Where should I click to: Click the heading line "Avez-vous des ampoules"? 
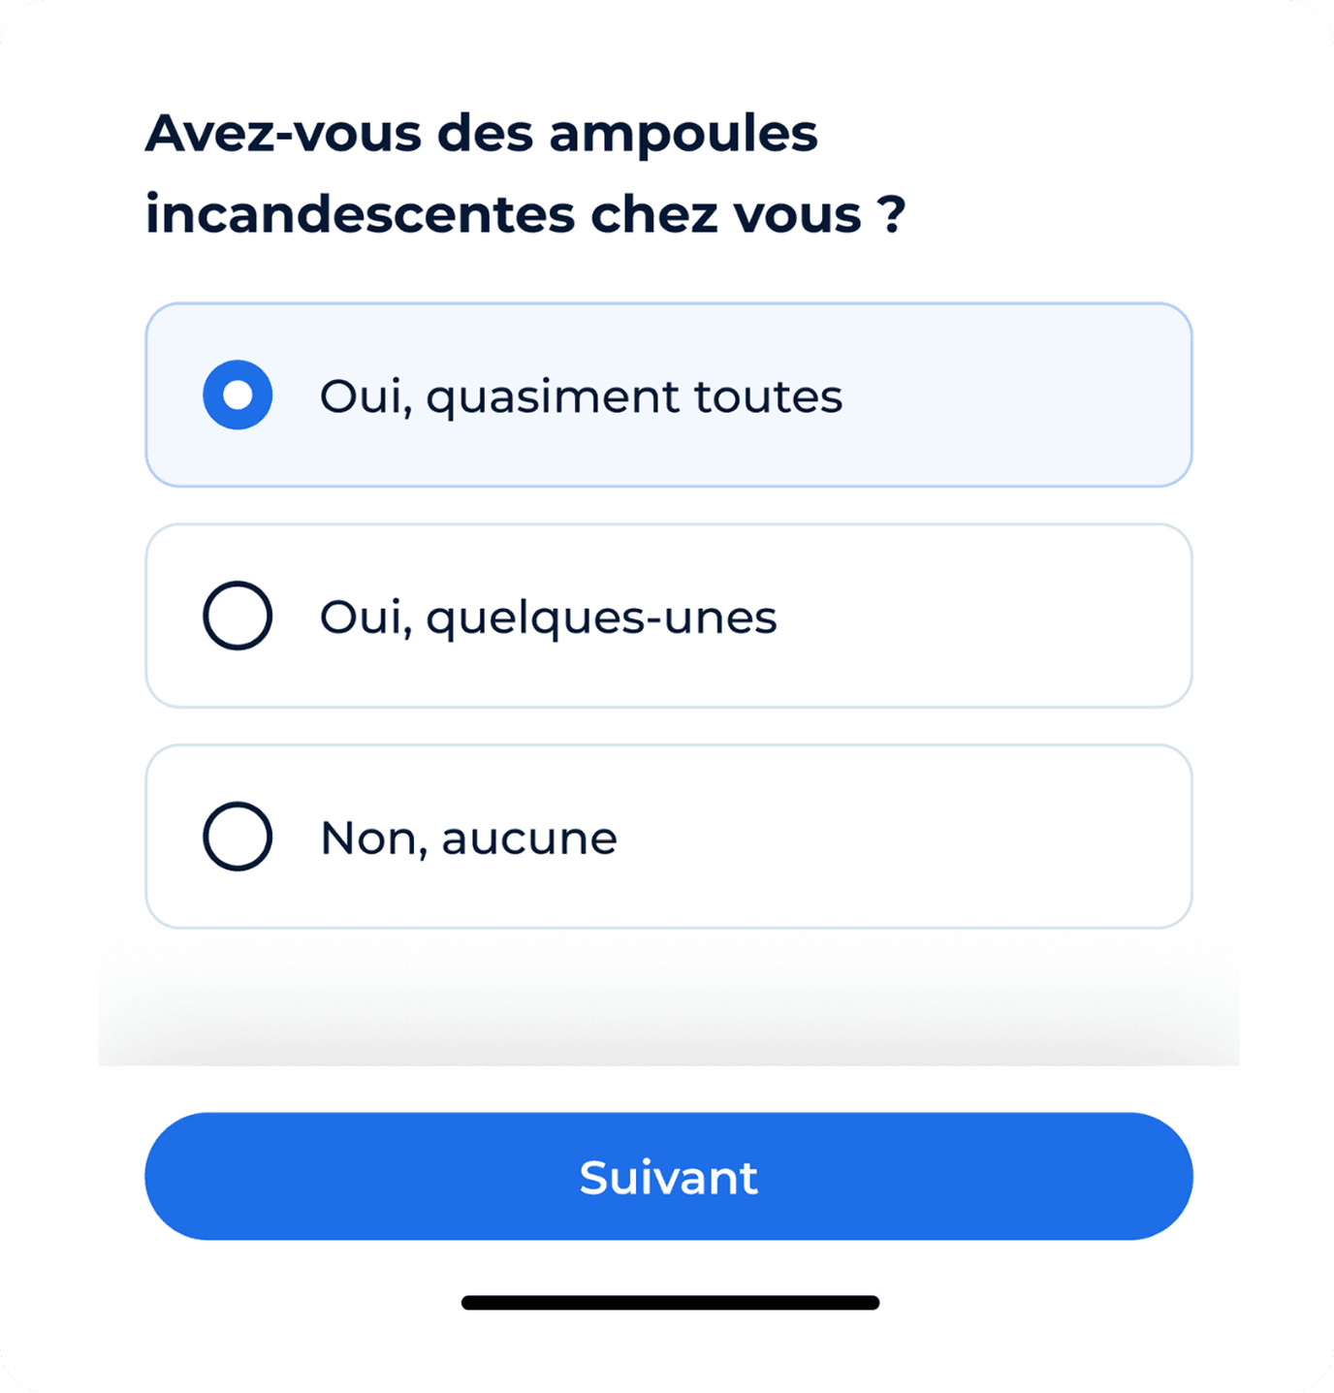[x=481, y=133]
